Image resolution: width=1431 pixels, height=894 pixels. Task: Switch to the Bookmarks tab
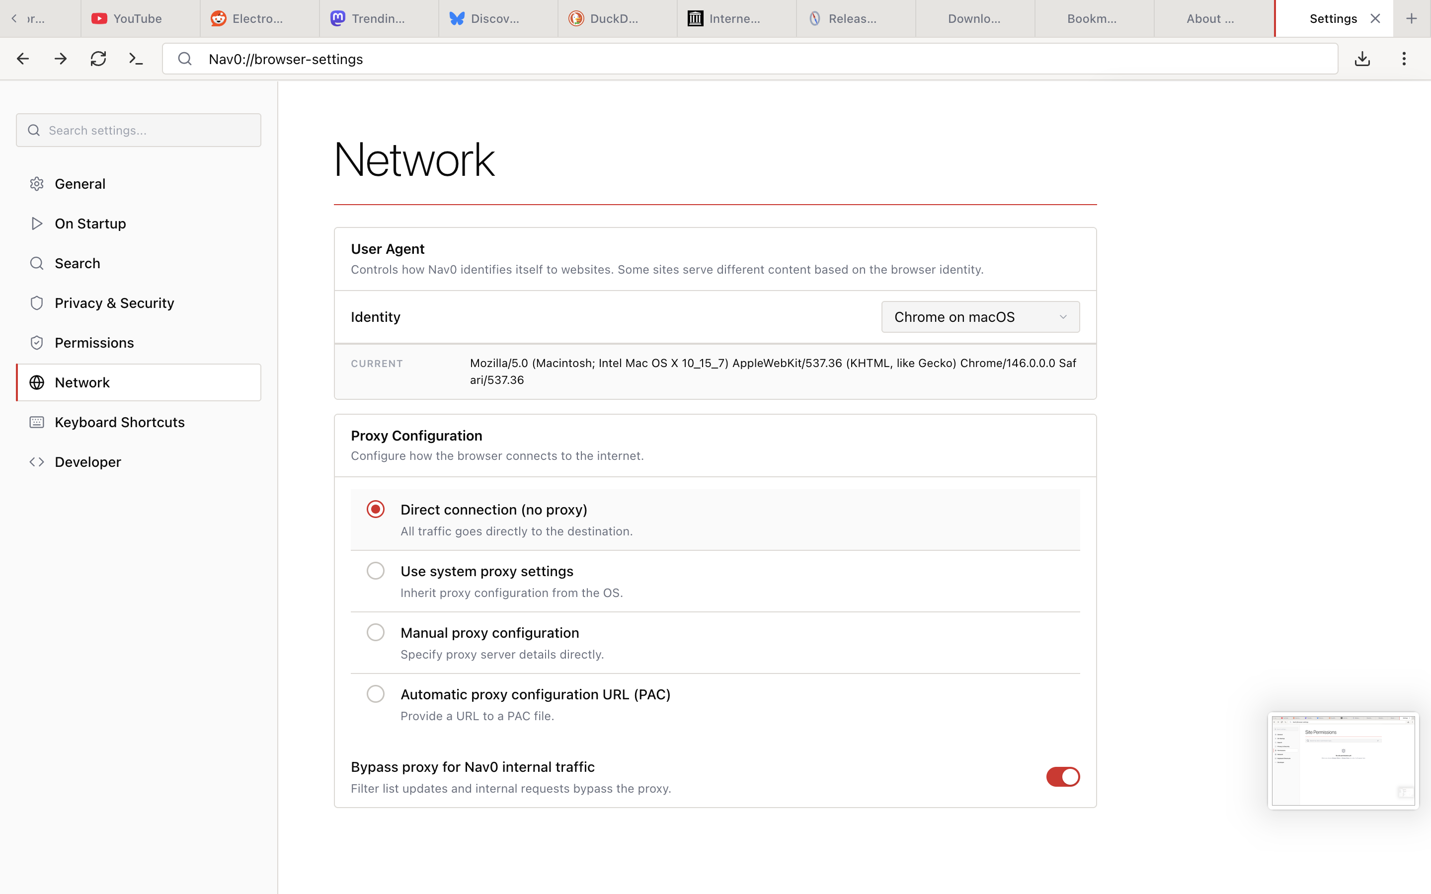click(1094, 18)
